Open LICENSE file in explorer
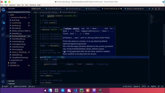165x93 pixels. [x=19, y=63]
